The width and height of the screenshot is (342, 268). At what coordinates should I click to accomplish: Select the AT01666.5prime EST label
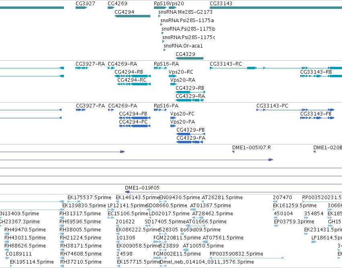tap(206, 222)
